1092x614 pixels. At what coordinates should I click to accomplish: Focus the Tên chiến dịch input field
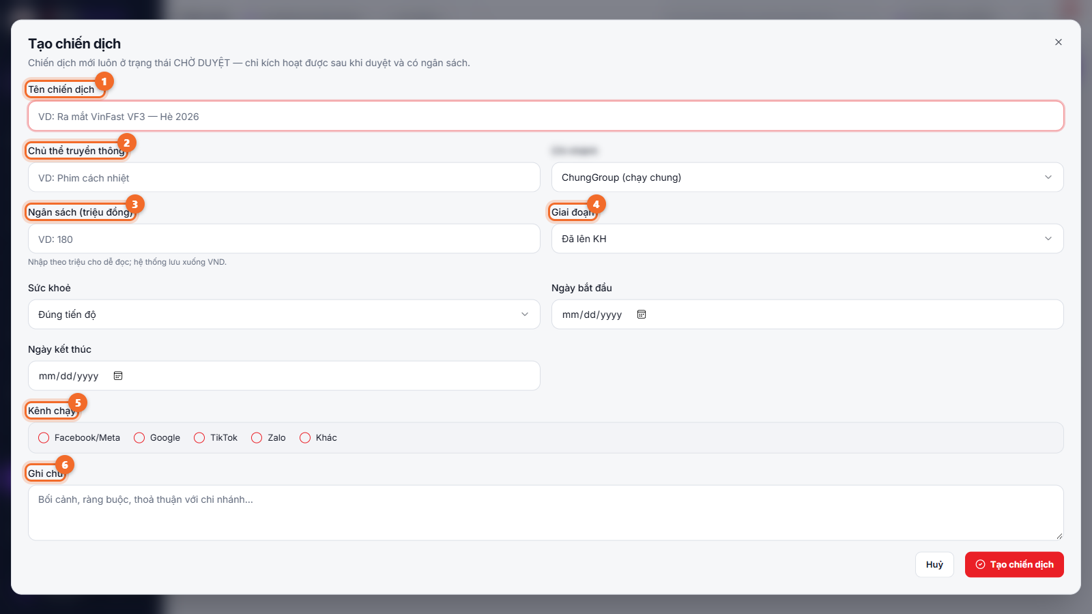546,116
